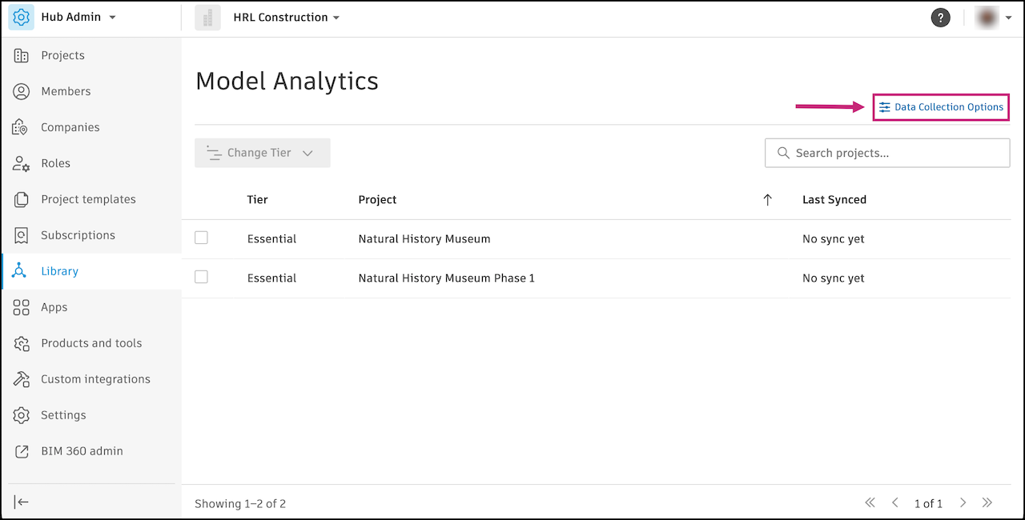Click the Projects building icon in sidebar
Image resolution: width=1025 pixels, height=520 pixels.
point(22,55)
